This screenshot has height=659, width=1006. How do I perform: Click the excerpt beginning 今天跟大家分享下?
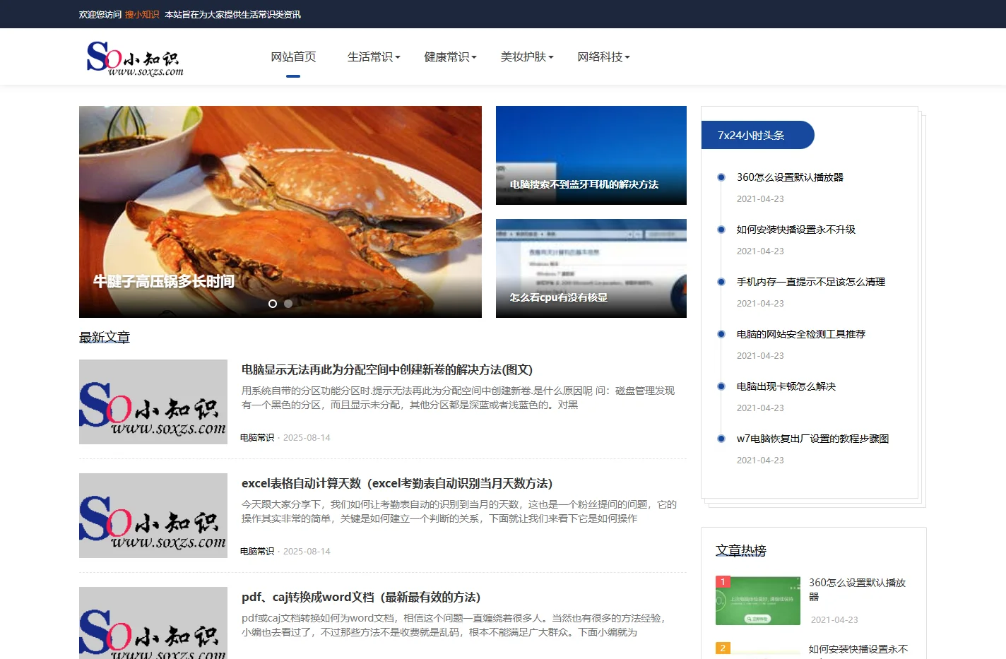pos(459,511)
